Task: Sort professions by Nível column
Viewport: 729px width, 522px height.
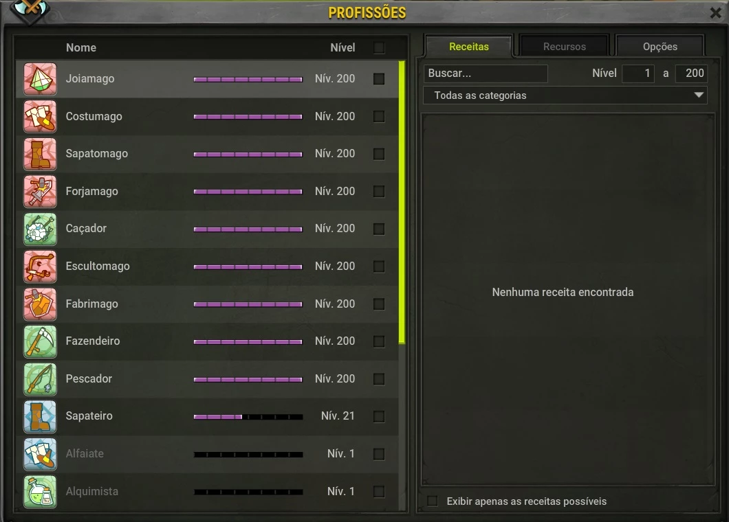Action: (342, 47)
